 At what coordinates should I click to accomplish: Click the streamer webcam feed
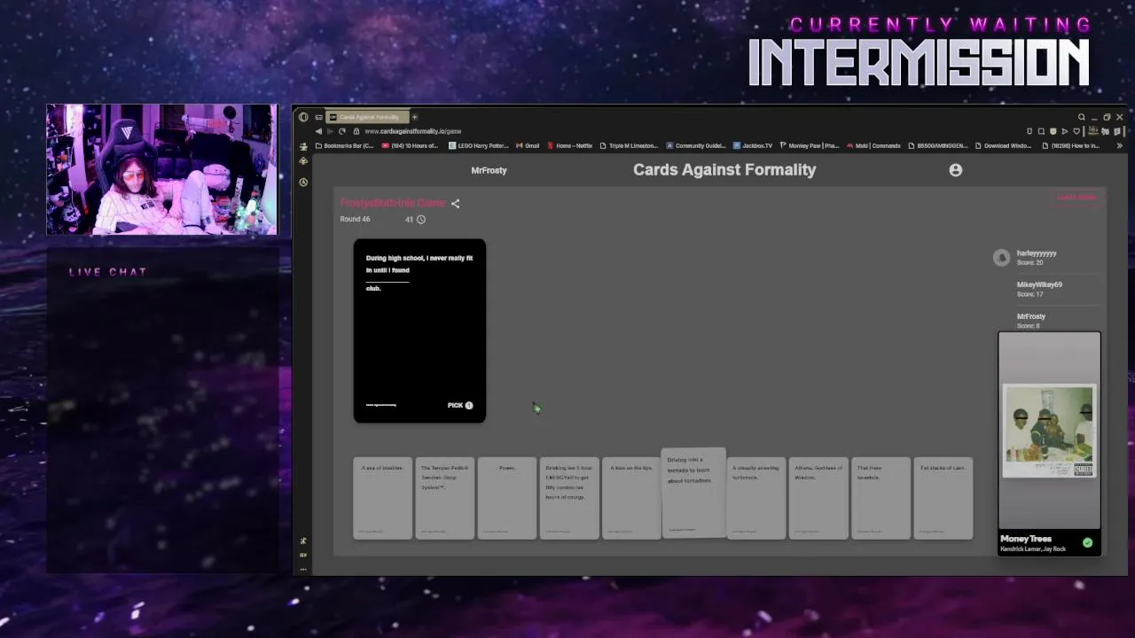pos(162,170)
